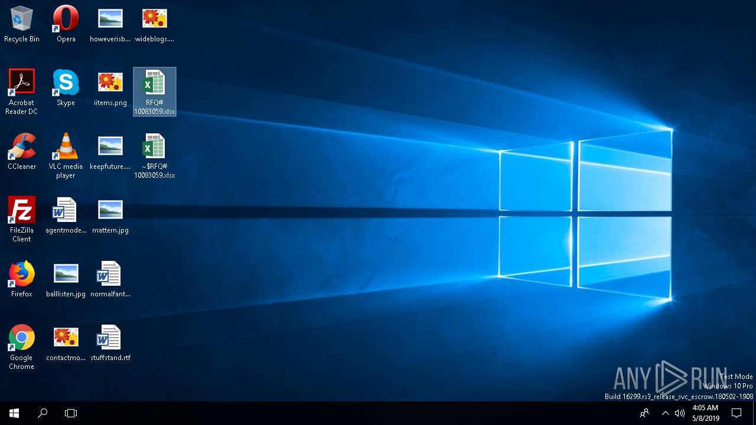The width and height of the screenshot is (756, 425).
Task: Launch Firefox desktop shortcut
Action: (22, 279)
